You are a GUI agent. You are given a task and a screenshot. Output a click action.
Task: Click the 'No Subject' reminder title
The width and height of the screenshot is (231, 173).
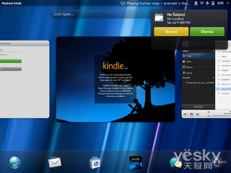click(x=176, y=14)
